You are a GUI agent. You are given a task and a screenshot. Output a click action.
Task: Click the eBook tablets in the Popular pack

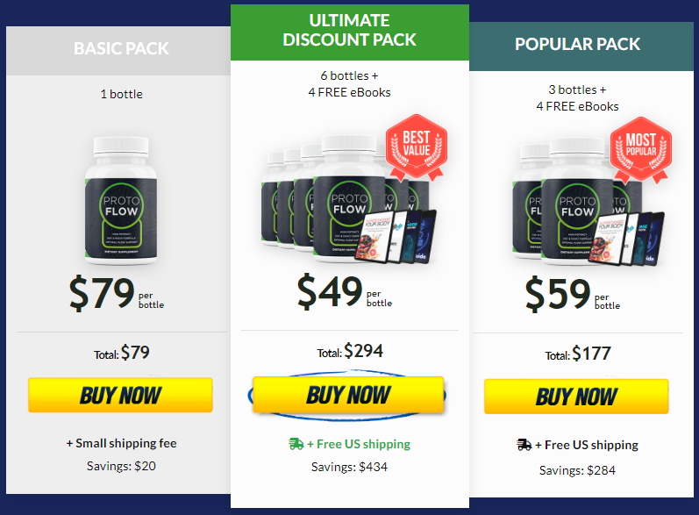pos(626,239)
